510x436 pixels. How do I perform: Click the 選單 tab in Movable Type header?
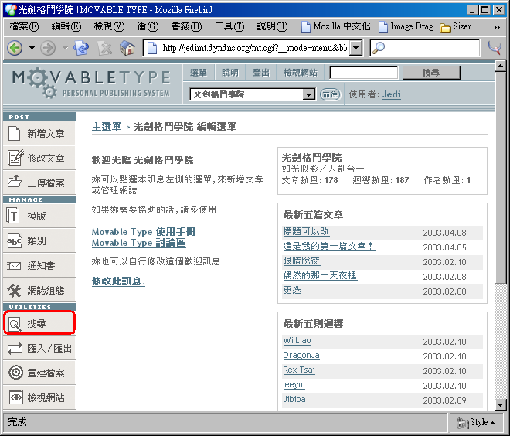tap(199, 73)
